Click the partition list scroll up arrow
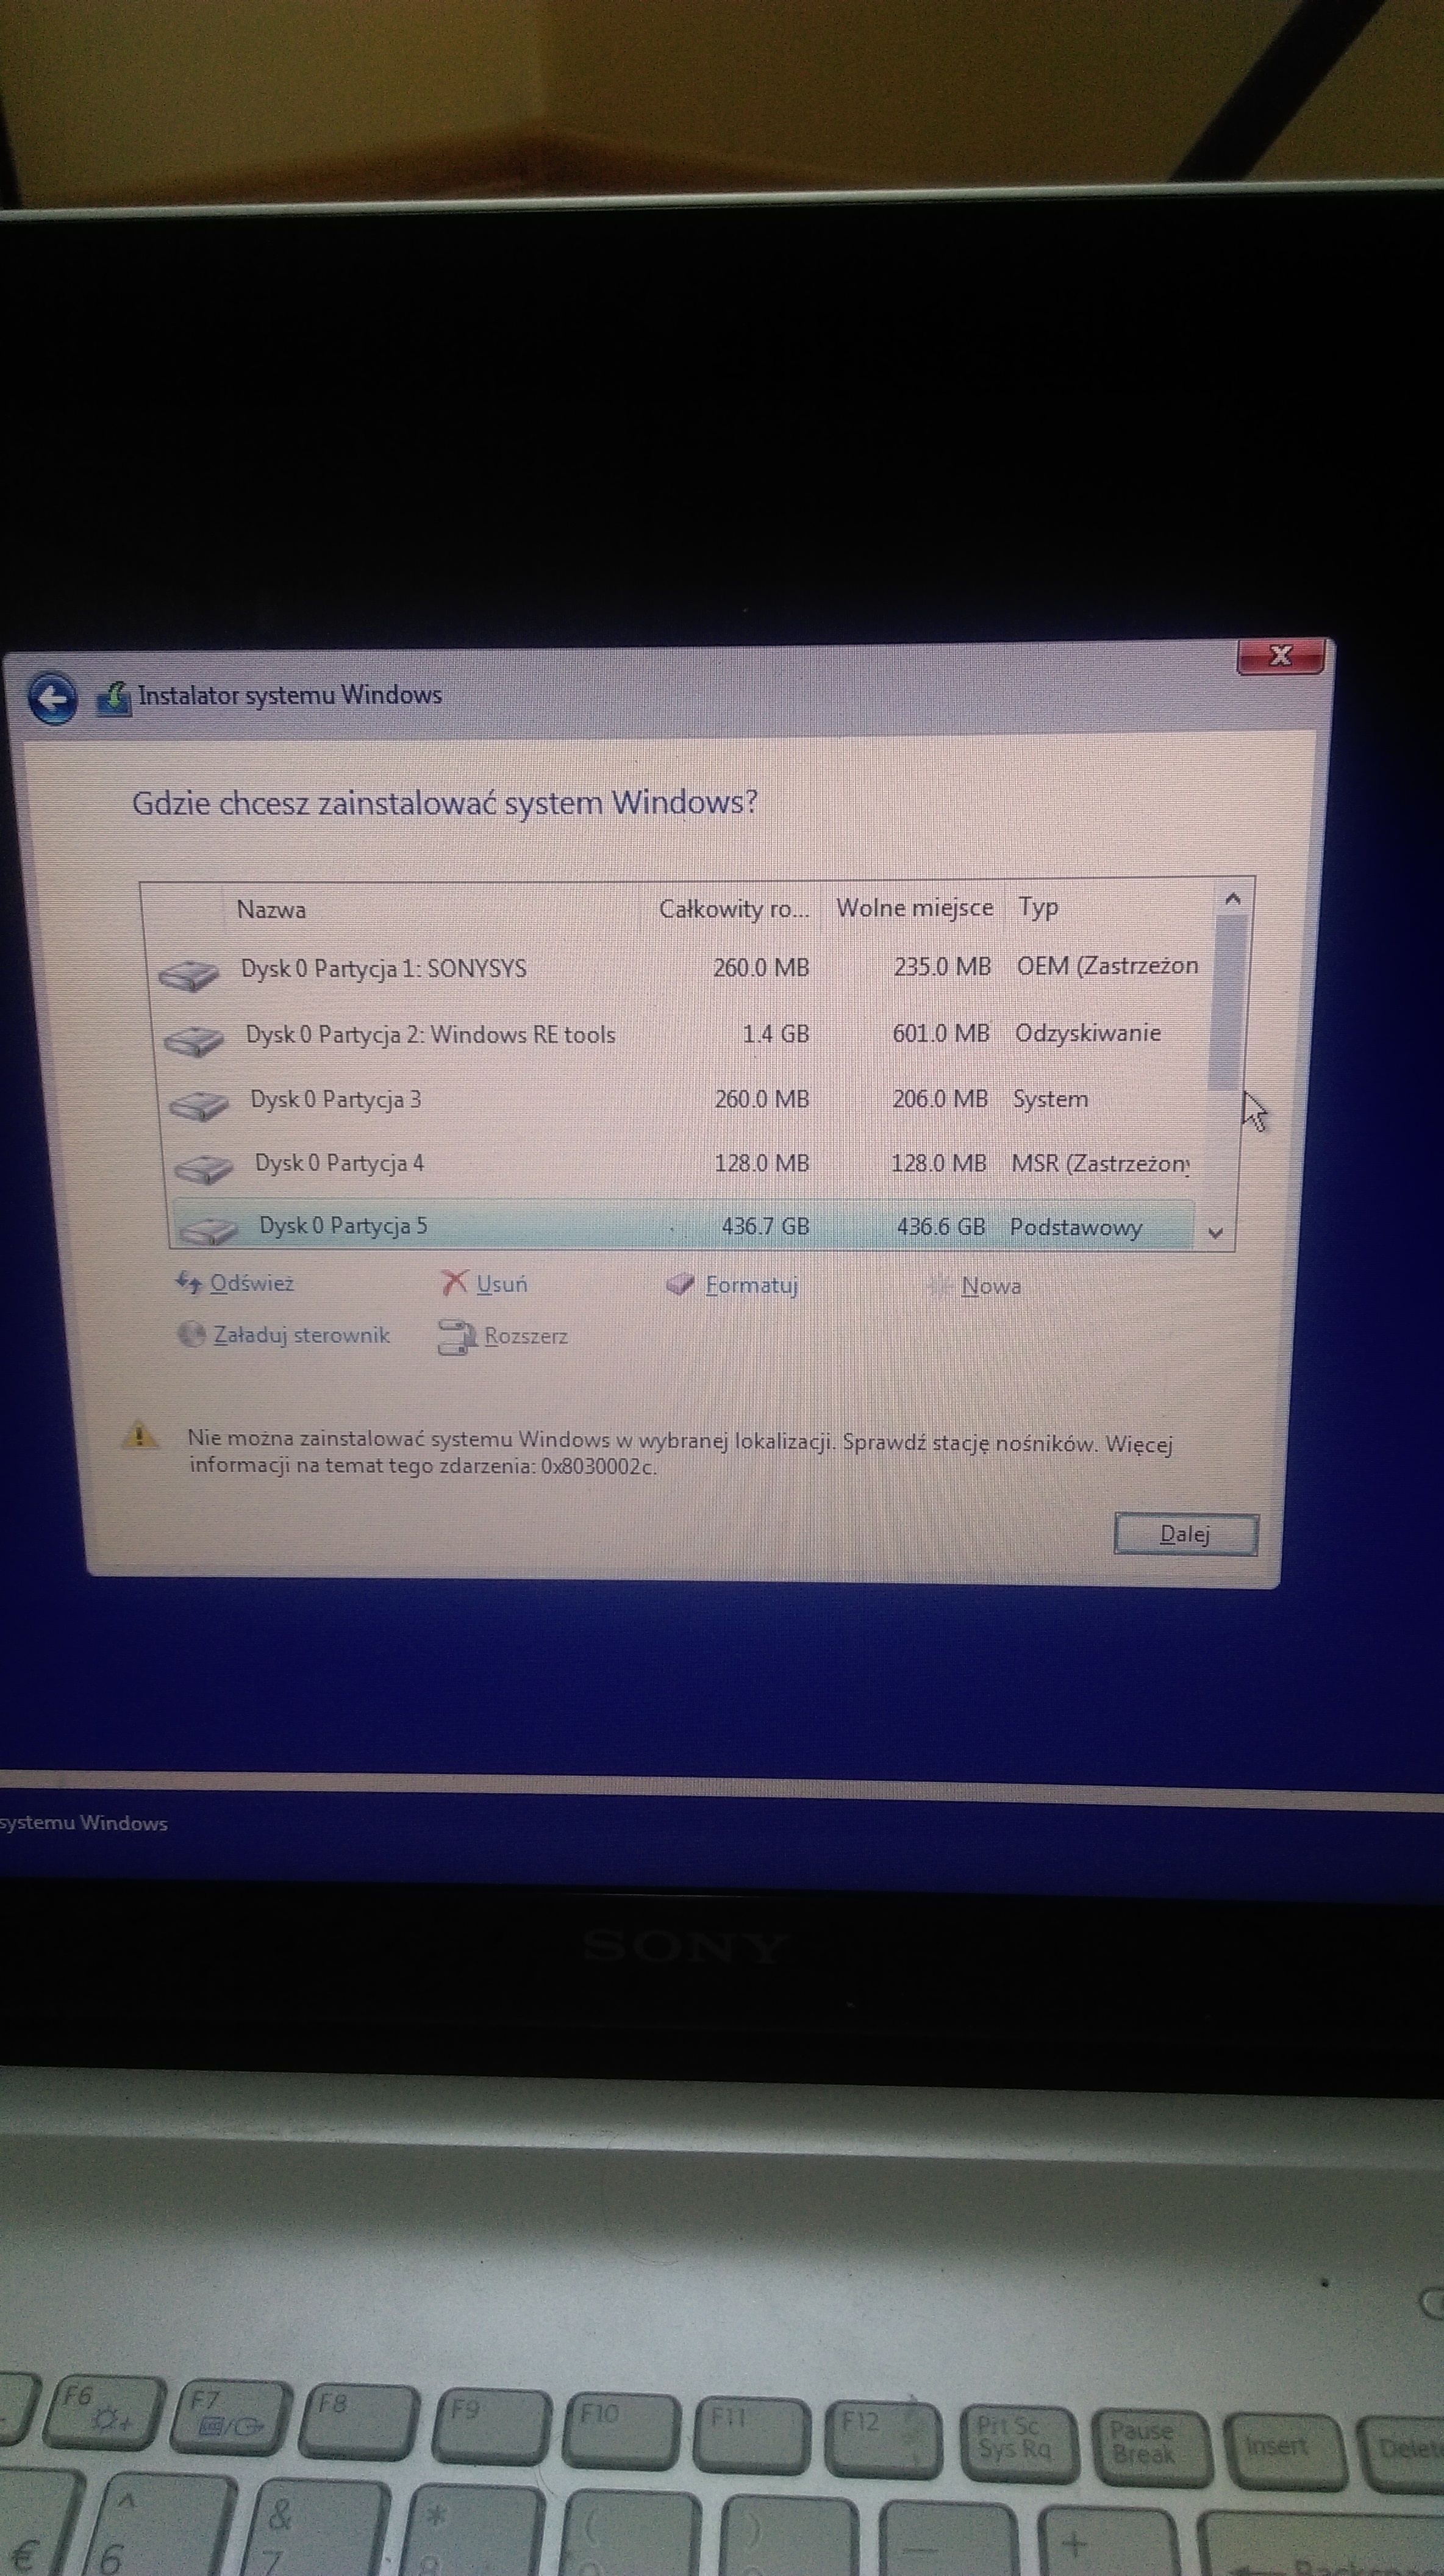Viewport: 1444px width, 2576px height. point(1233,898)
